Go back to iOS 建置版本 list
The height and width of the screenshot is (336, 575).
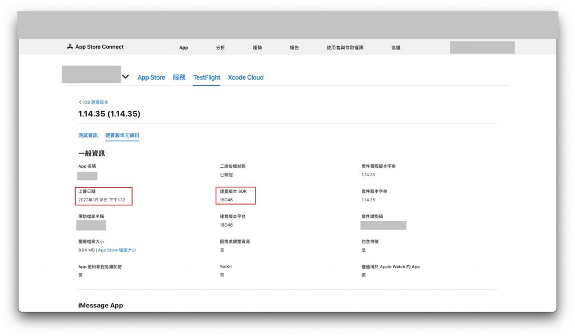(94, 102)
